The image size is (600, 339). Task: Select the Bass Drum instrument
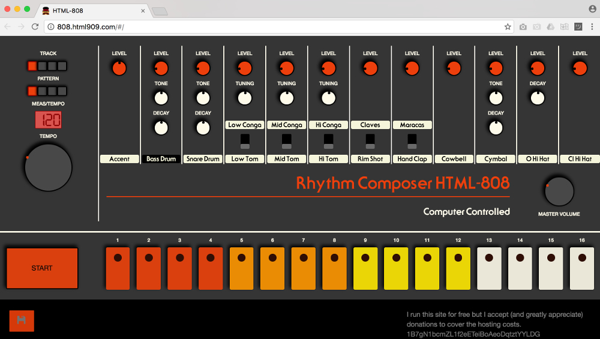pos(161,159)
